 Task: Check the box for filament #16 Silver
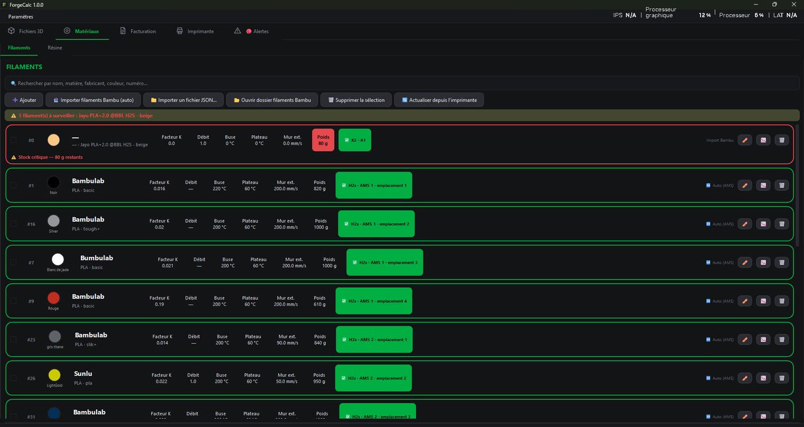13,224
